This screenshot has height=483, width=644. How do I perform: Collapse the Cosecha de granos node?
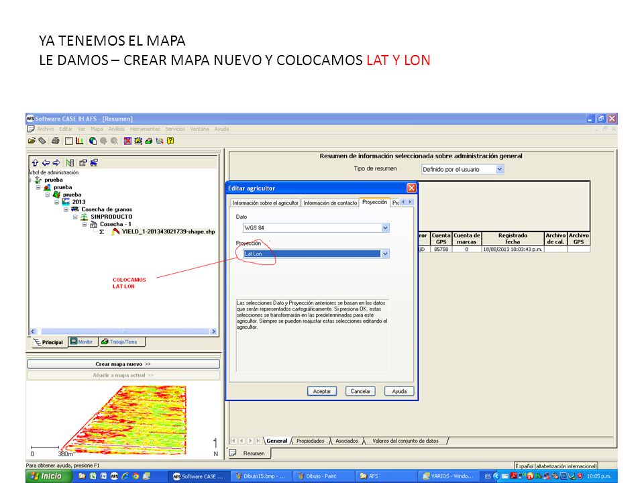[66, 209]
